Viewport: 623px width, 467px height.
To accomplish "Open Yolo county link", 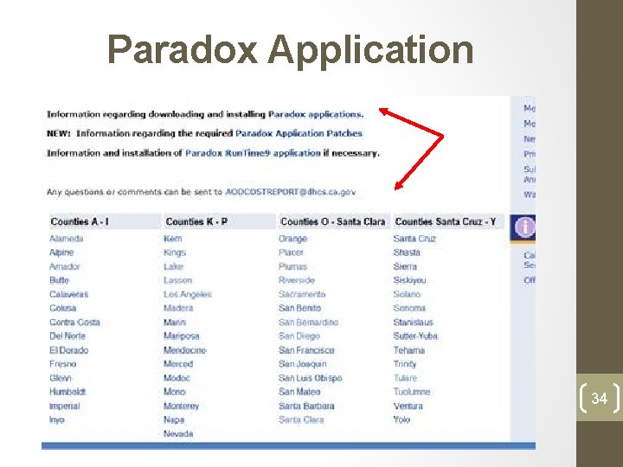I will [x=401, y=419].
